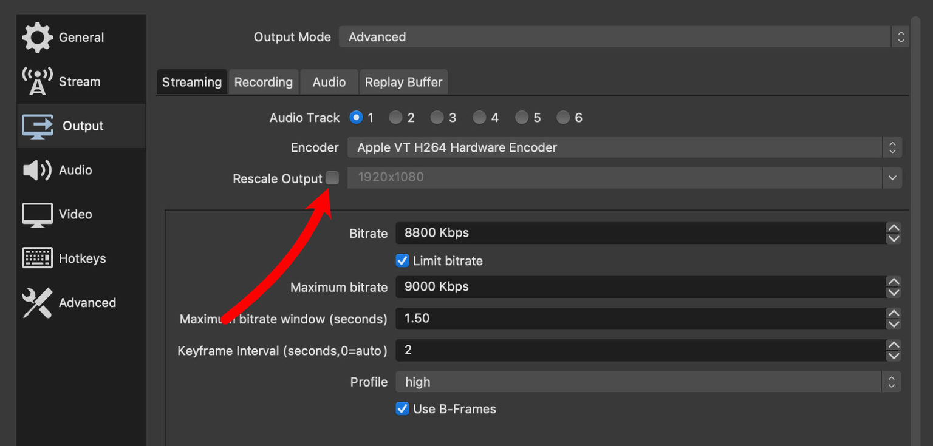
Task: Click the Advanced wrench icon
Action: point(36,302)
